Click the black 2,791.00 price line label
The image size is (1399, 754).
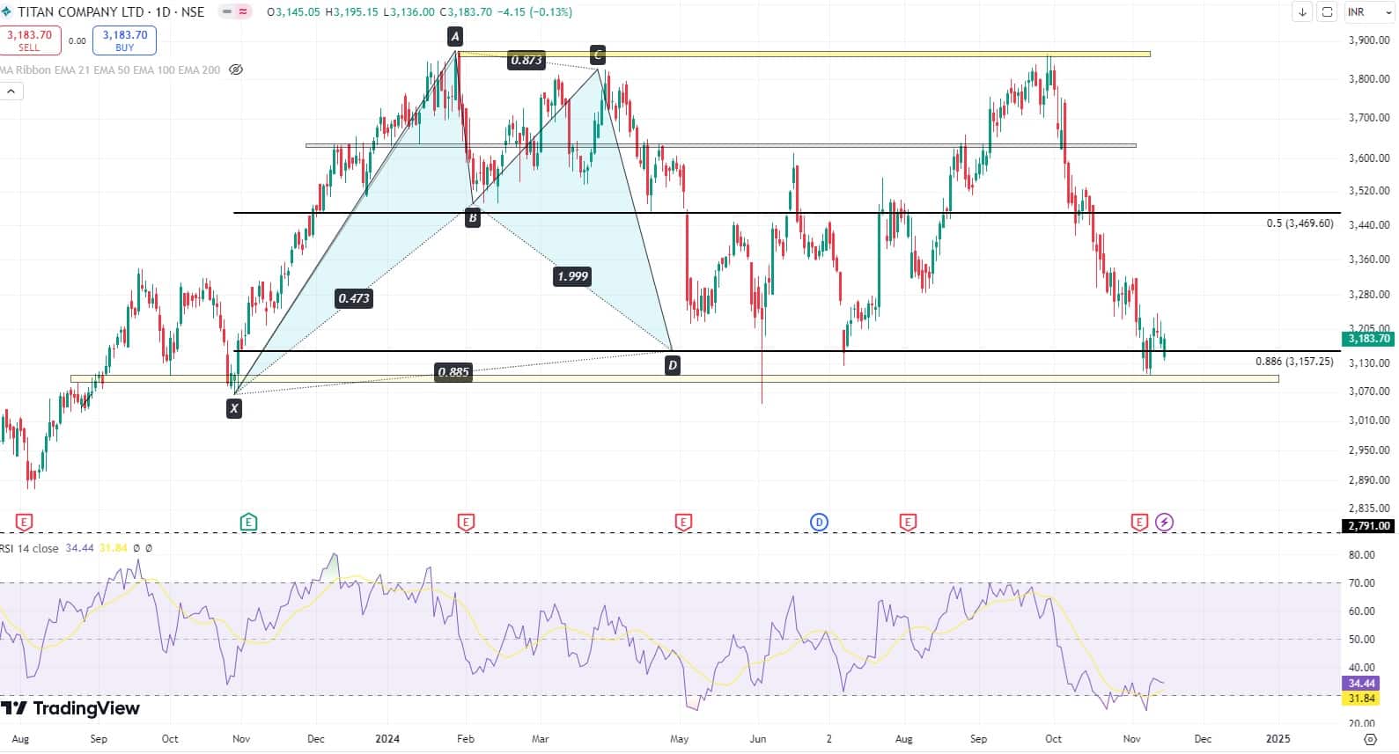click(x=1367, y=526)
